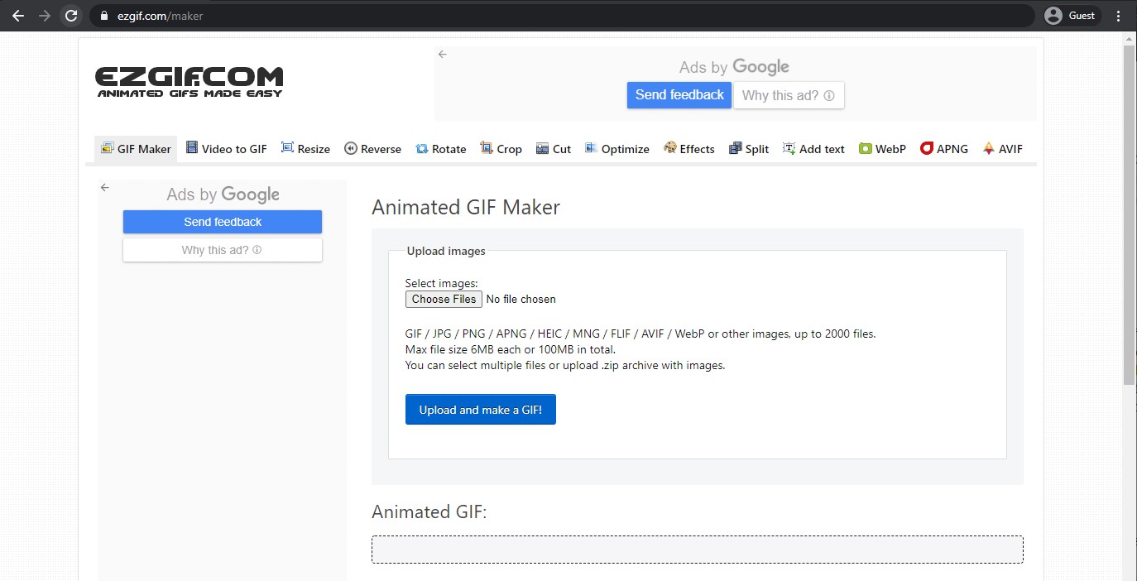Click the Resize tool icon
Image resolution: width=1137 pixels, height=581 pixels.
tap(287, 148)
